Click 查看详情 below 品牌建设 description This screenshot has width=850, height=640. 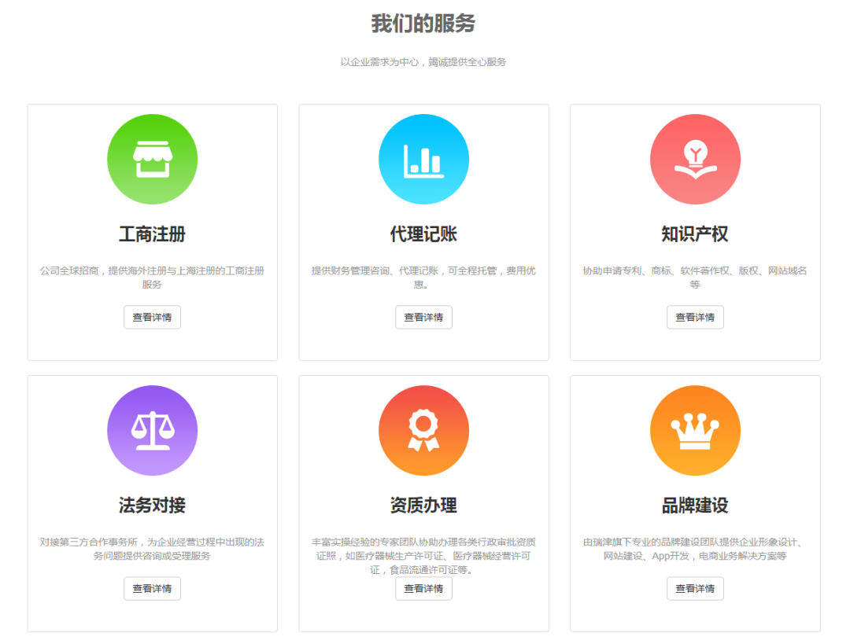click(x=695, y=588)
